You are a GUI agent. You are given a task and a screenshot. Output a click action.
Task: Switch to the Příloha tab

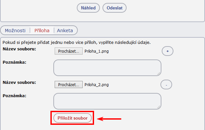coord(42,31)
